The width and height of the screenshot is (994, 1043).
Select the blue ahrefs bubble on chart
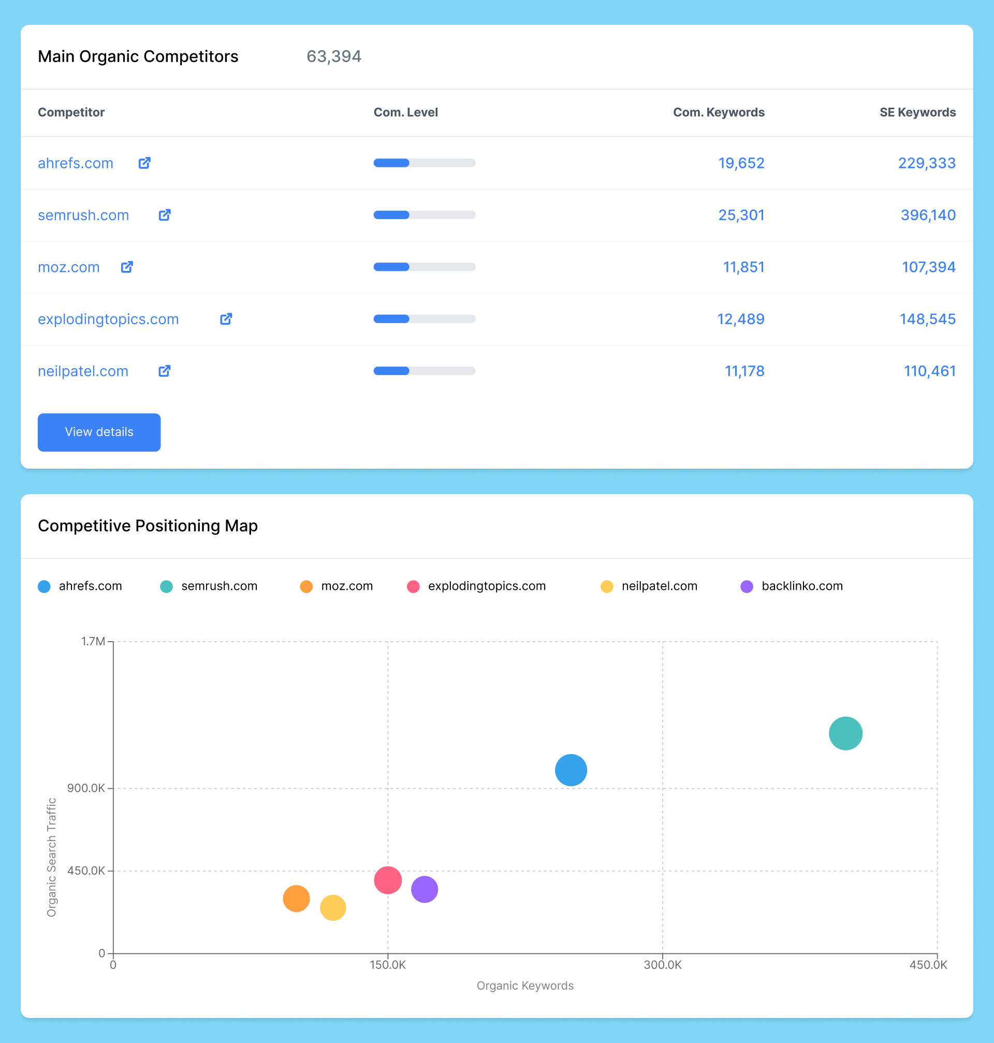(571, 770)
